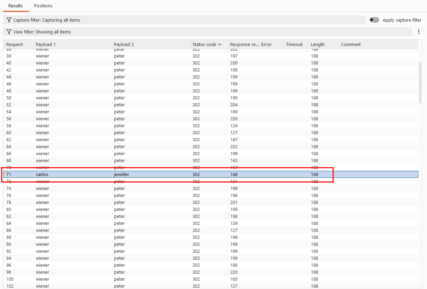Switch to the Positions tab
Image resolution: width=427 pixels, height=289 pixels.
43,6
